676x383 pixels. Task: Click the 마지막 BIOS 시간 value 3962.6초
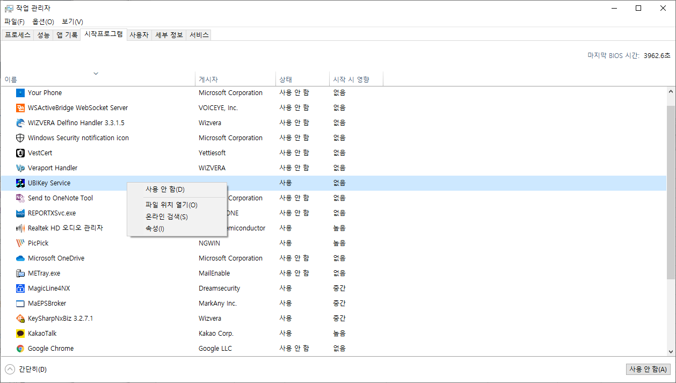pyautogui.click(x=657, y=55)
